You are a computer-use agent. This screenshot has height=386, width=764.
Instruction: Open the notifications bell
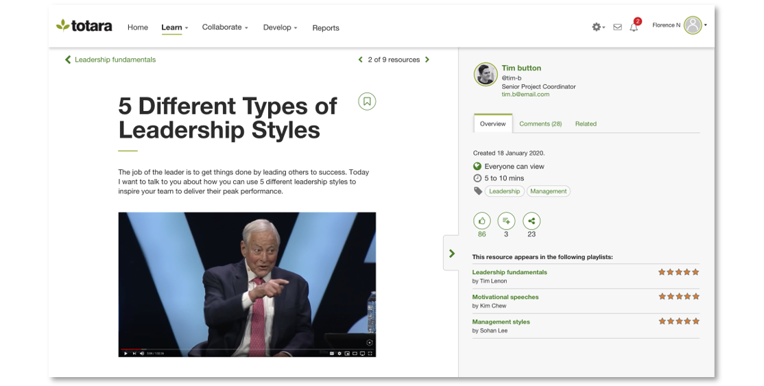point(634,27)
